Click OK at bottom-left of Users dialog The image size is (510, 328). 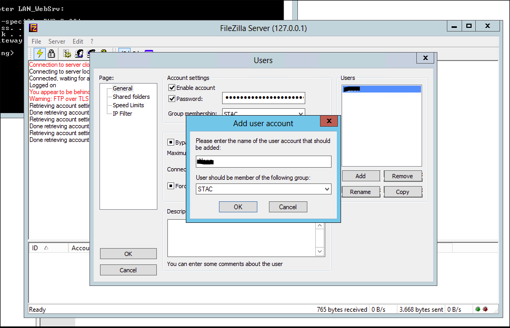click(128, 254)
